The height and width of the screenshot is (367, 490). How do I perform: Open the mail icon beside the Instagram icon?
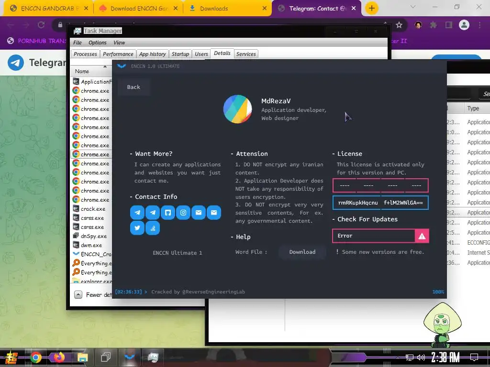pyautogui.click(x=199, y=213)
